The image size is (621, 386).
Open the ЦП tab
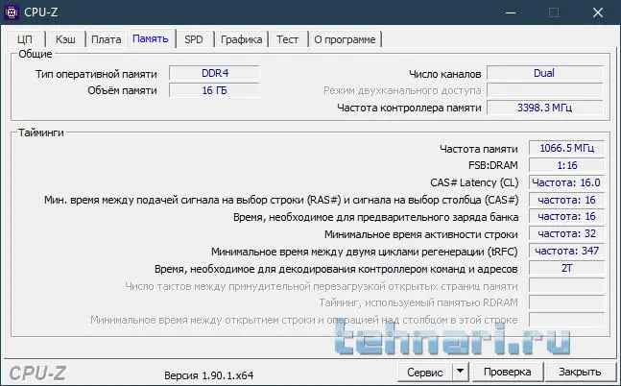25,39
